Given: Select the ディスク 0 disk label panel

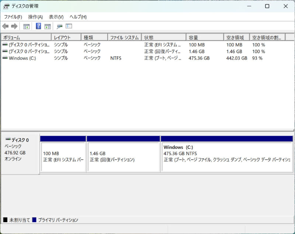Looking at the screenshot, I should point(20,154).
